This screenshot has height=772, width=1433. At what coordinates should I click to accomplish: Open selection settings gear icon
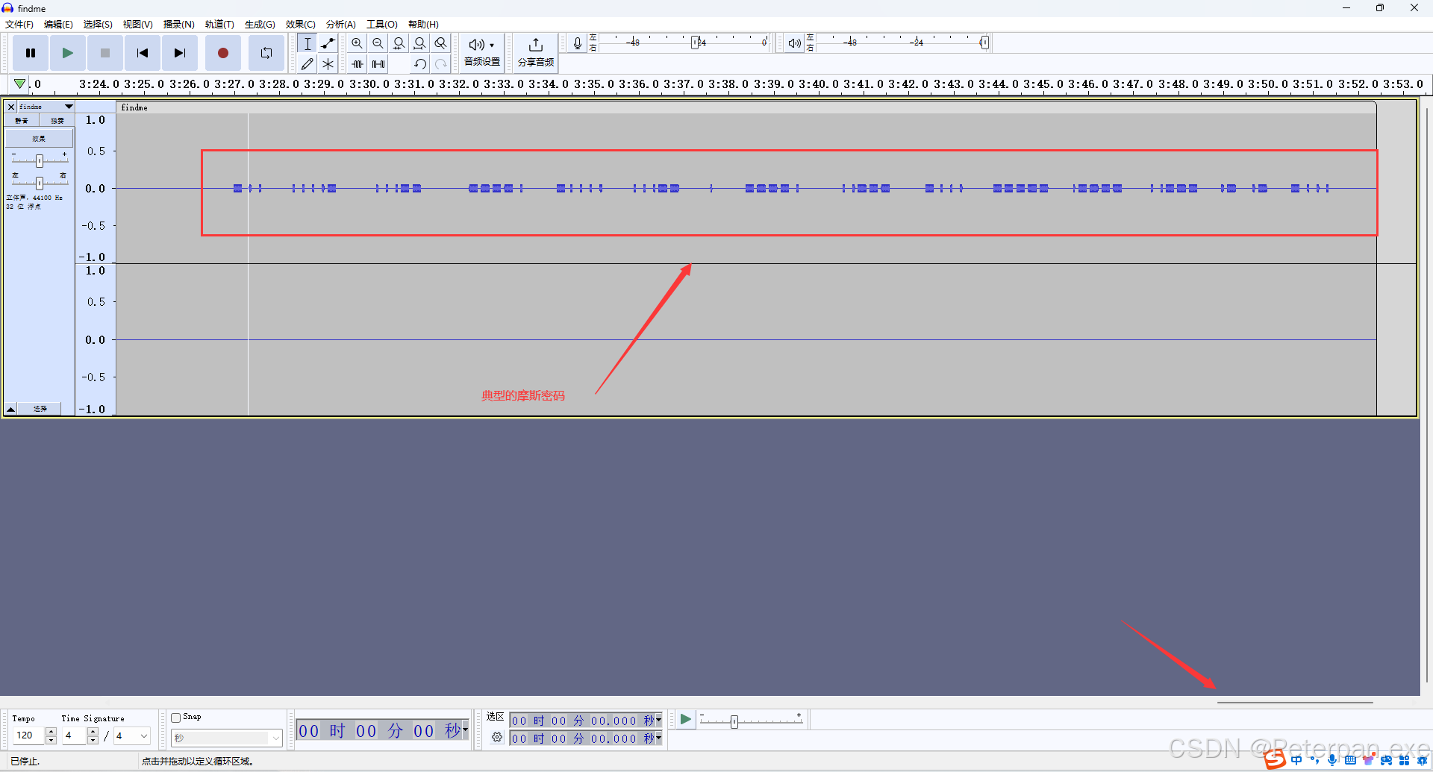point(497,737)
